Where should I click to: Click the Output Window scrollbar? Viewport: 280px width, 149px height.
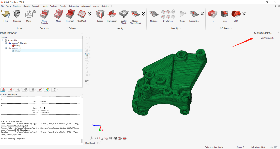click(82, 141)
